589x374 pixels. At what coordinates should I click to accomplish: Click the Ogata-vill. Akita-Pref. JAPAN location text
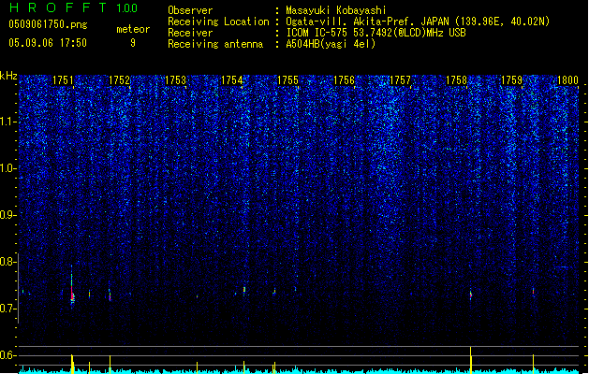pyautogui.click(x=418, y=22)
